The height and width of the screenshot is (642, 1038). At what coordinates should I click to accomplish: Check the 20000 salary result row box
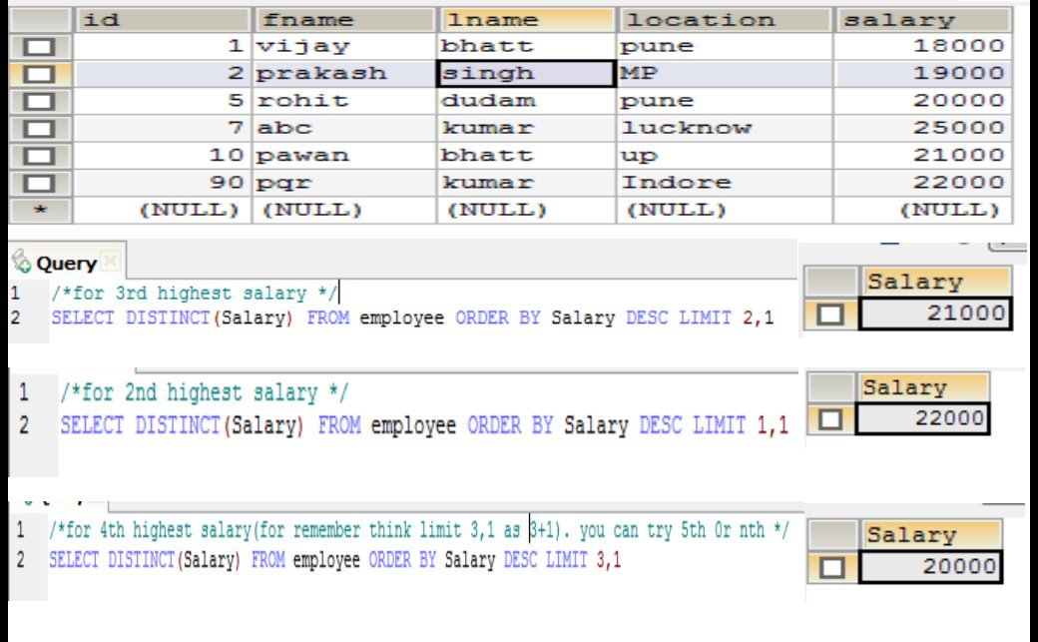(x=831, y=568)
